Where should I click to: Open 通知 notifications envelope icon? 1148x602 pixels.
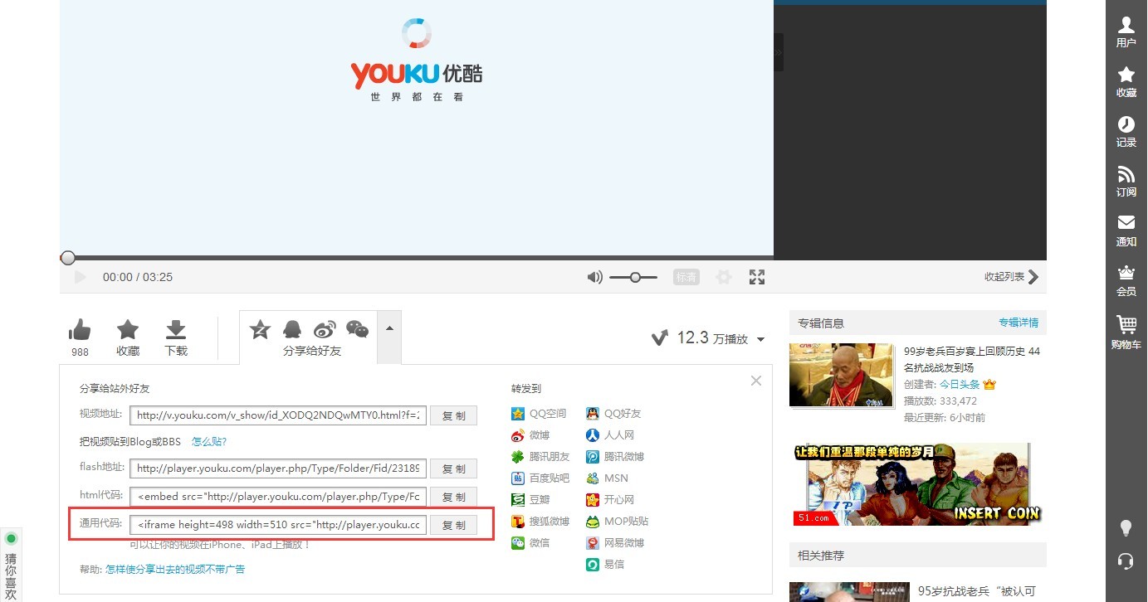point(1126,231)
